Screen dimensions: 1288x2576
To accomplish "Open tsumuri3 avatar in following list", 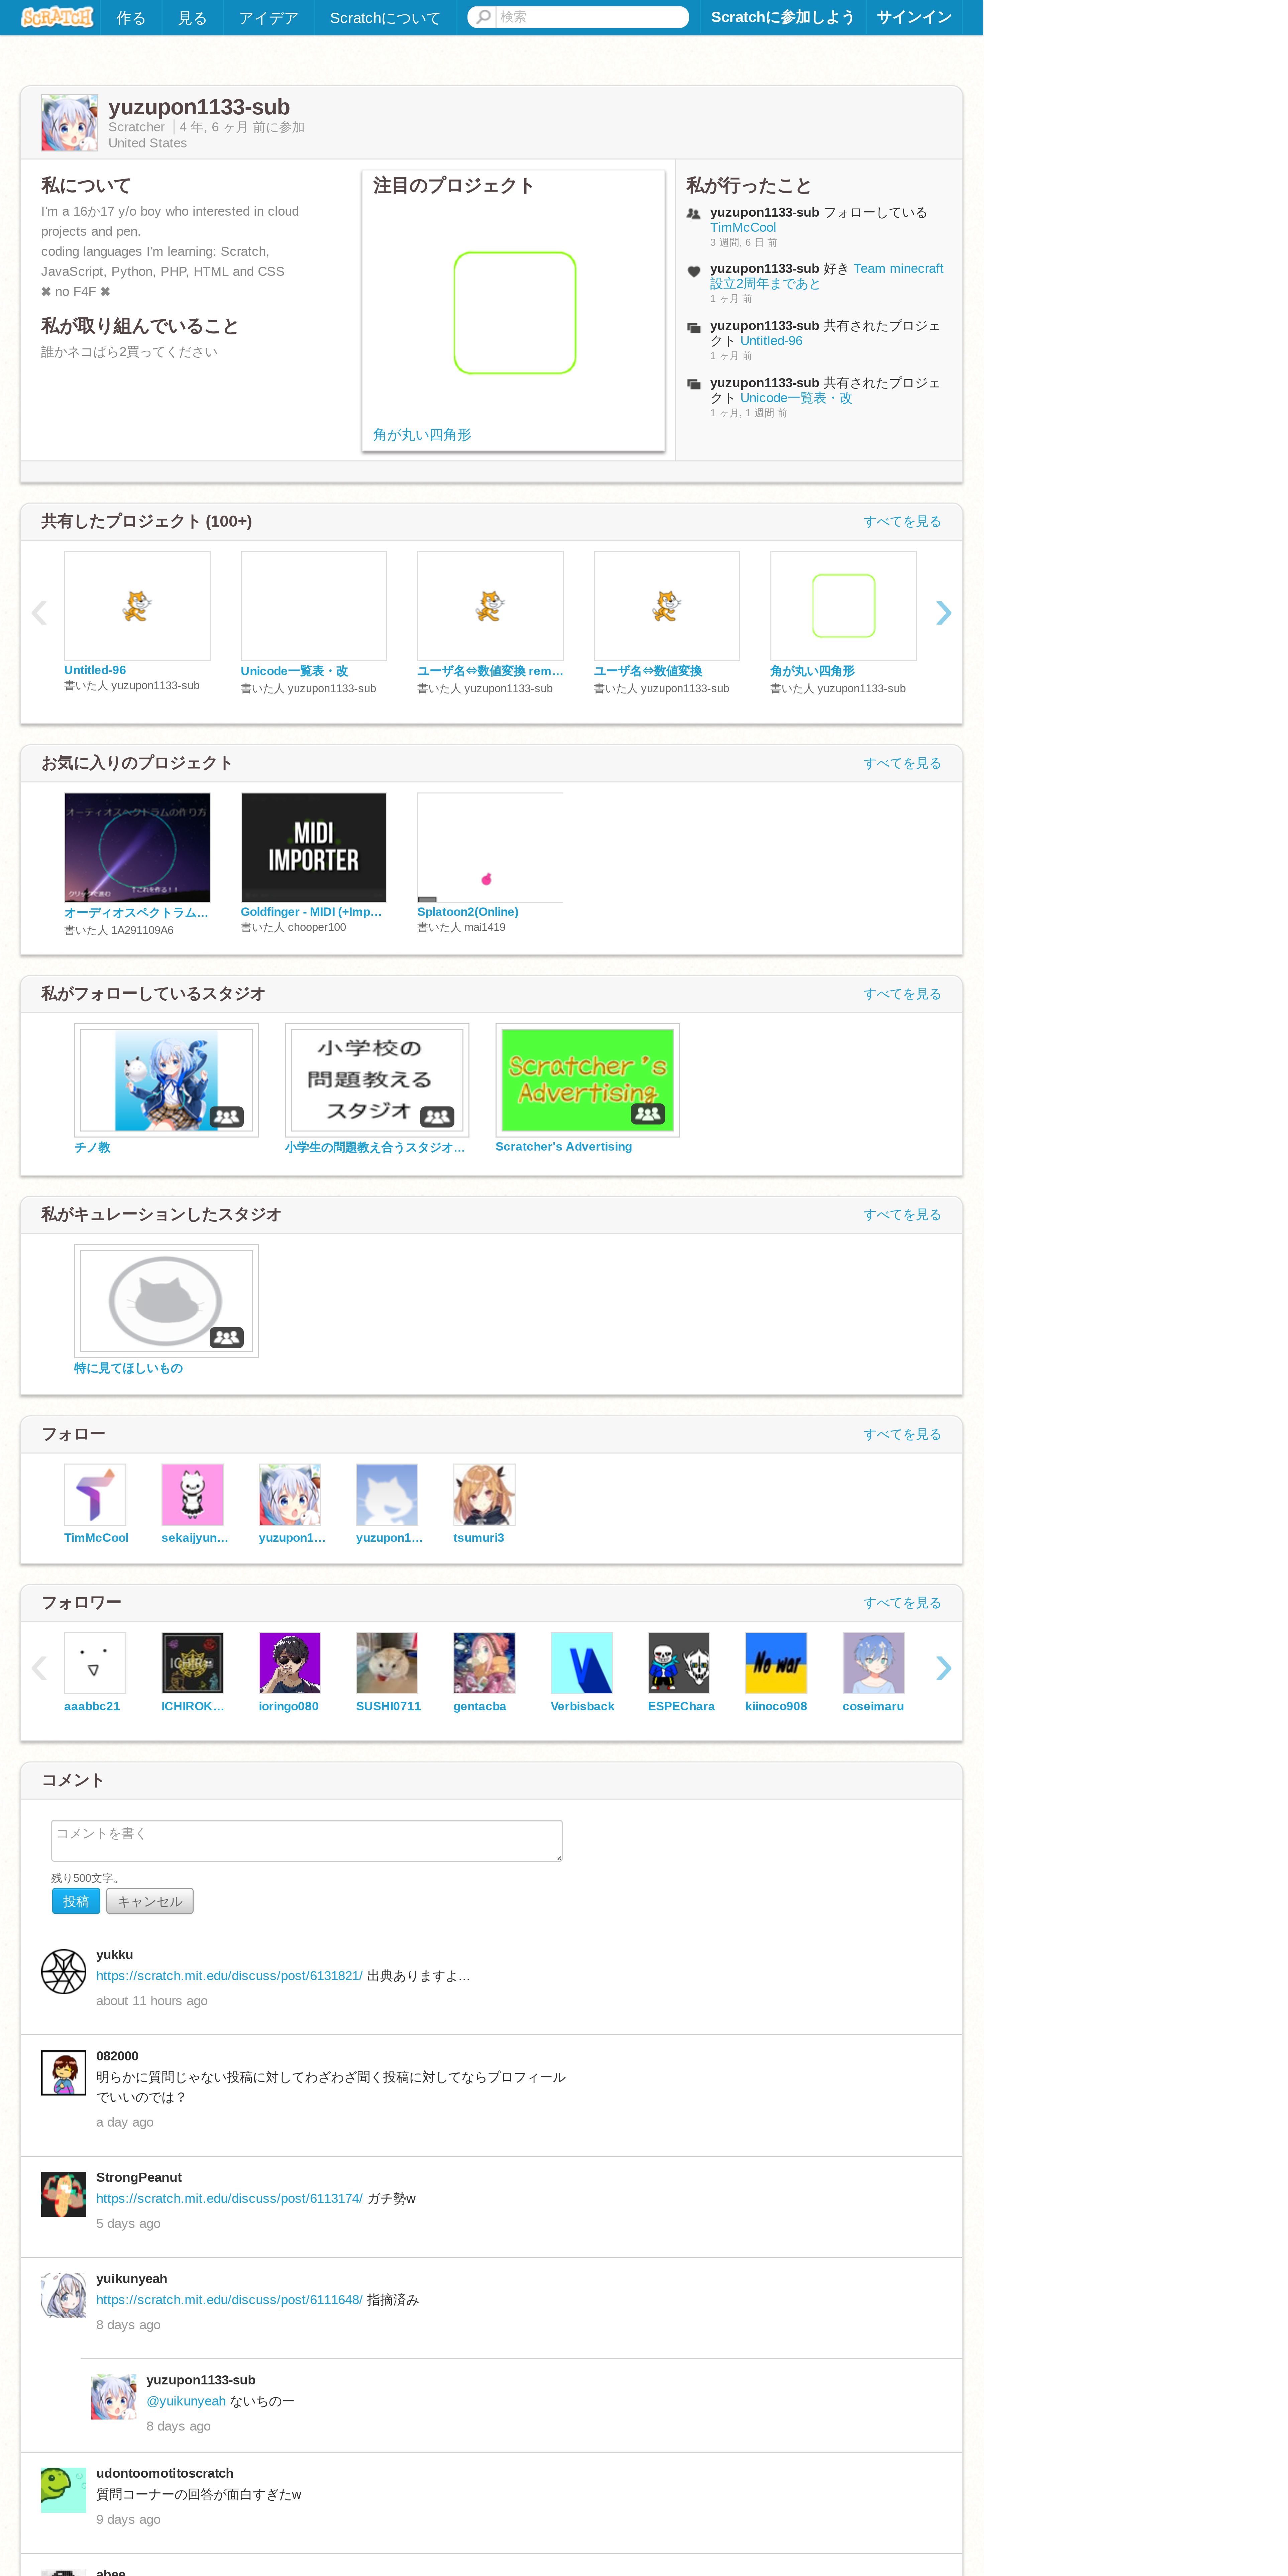I will point(484,1495).
